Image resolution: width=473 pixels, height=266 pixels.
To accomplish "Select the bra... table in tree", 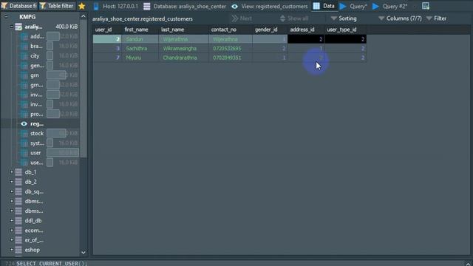I will click(36, 46).
